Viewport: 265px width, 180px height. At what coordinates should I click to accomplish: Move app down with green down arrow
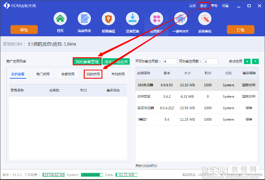[255, 62]
